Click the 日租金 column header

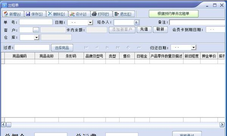(142, 56)
